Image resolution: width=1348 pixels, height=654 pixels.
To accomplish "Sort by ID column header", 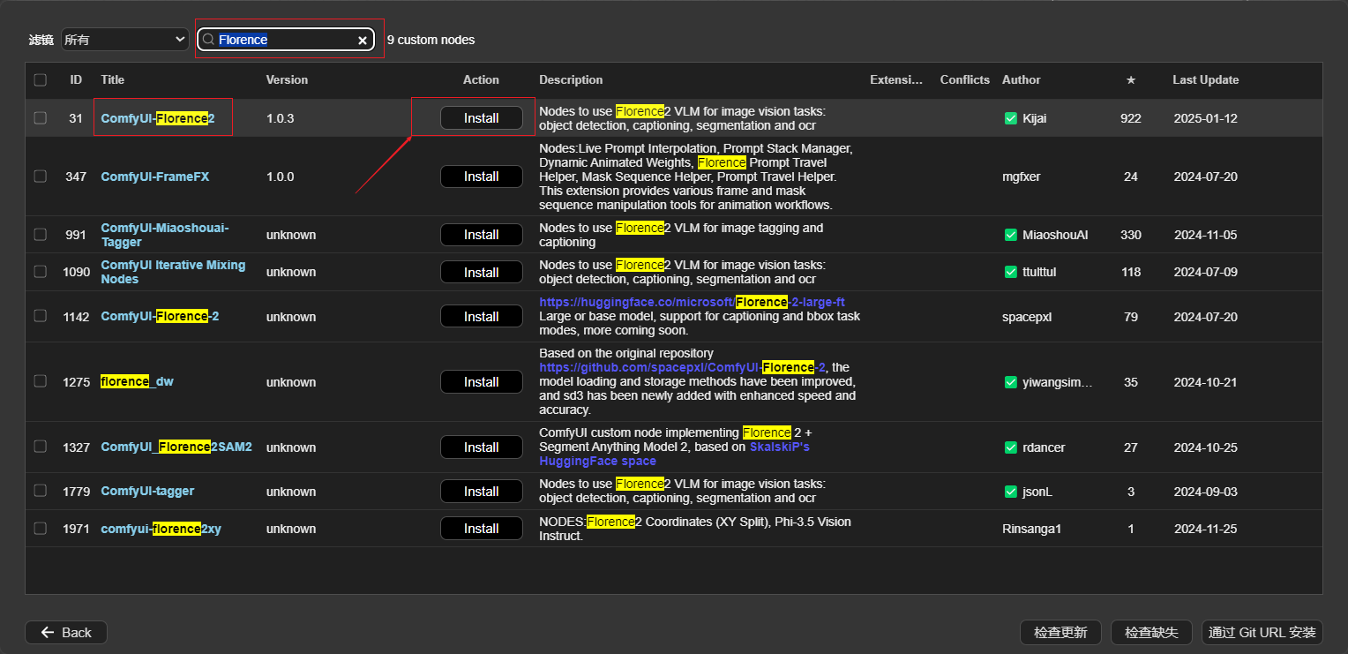I will tap(77, 79).
